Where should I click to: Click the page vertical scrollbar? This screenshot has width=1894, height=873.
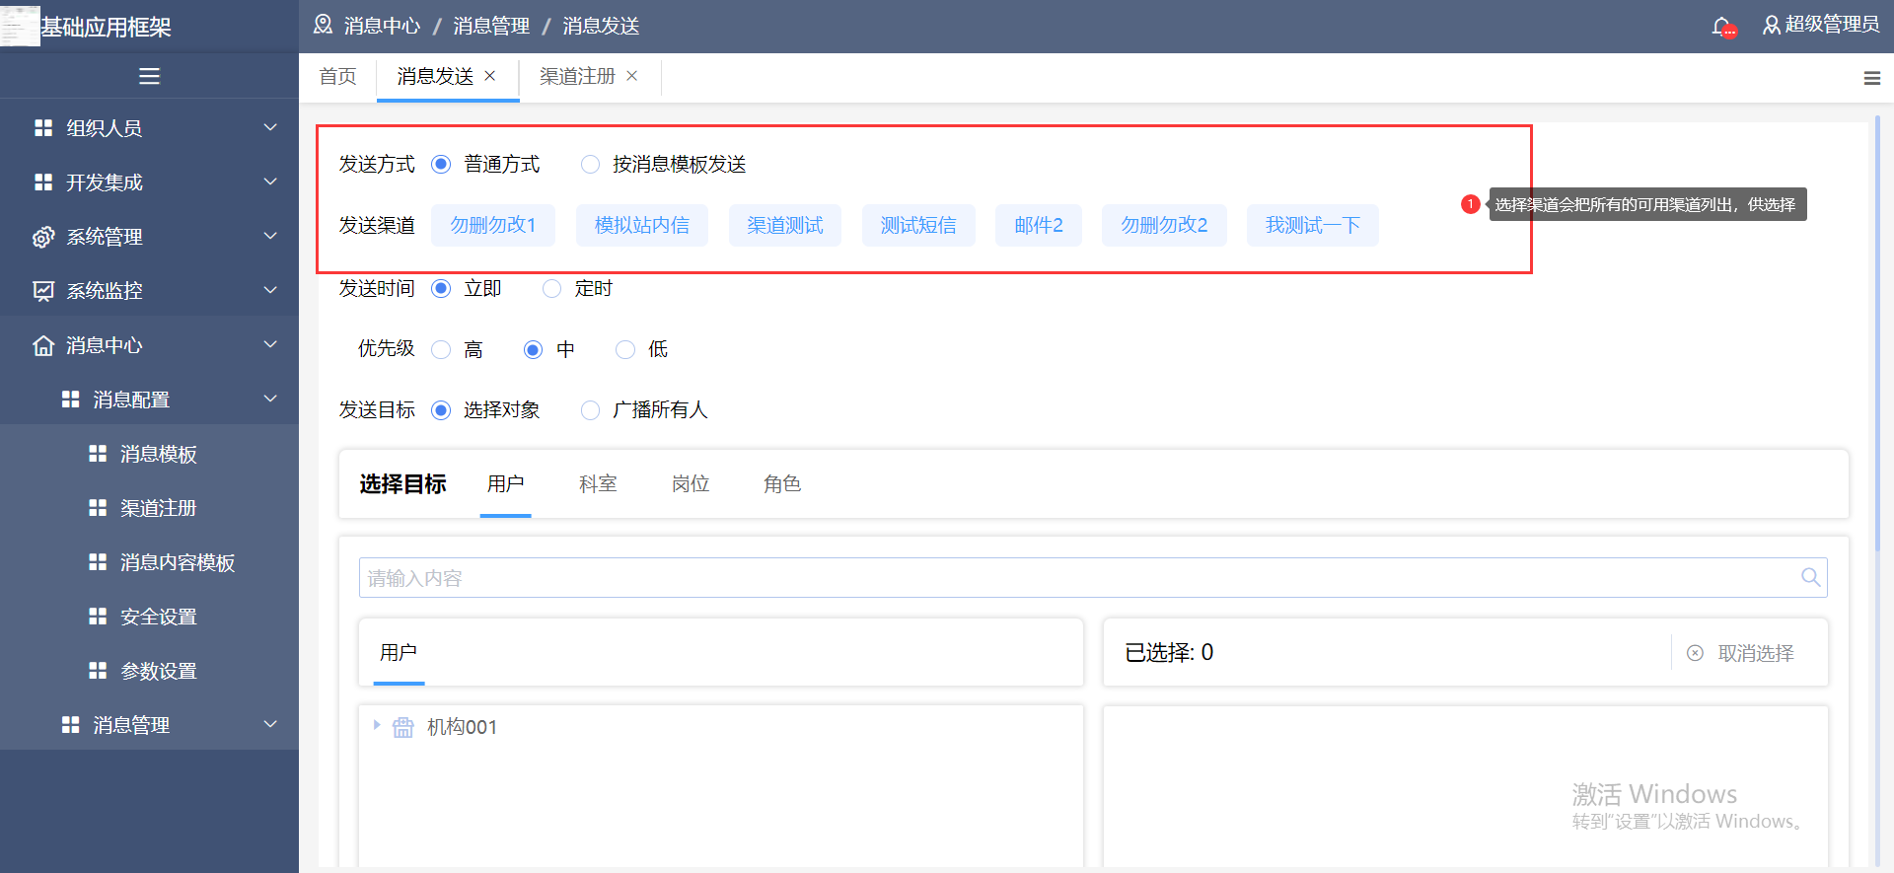tap(1877, 335)
